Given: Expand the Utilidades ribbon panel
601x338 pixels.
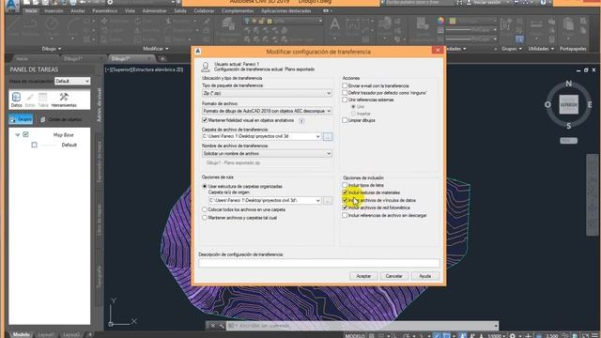Looking at the screenshot, I should (541, 49).
